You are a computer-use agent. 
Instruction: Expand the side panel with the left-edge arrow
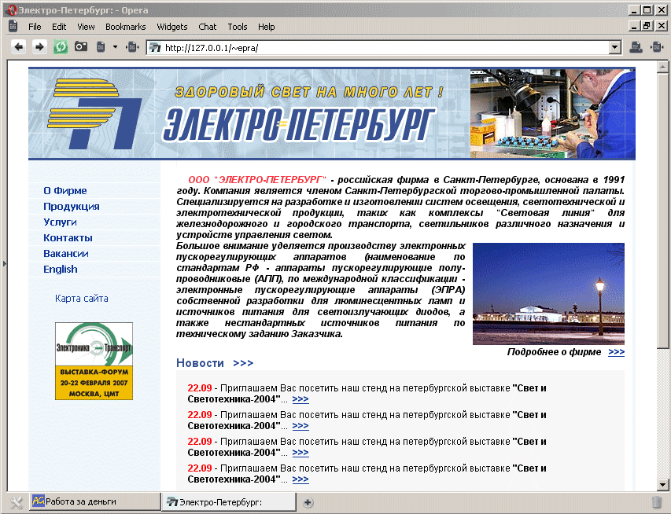click(x=4, y=264)
